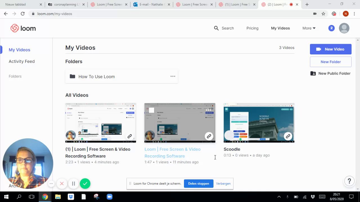
Task: Show hidden system tray icons
Action: [279, 197]
